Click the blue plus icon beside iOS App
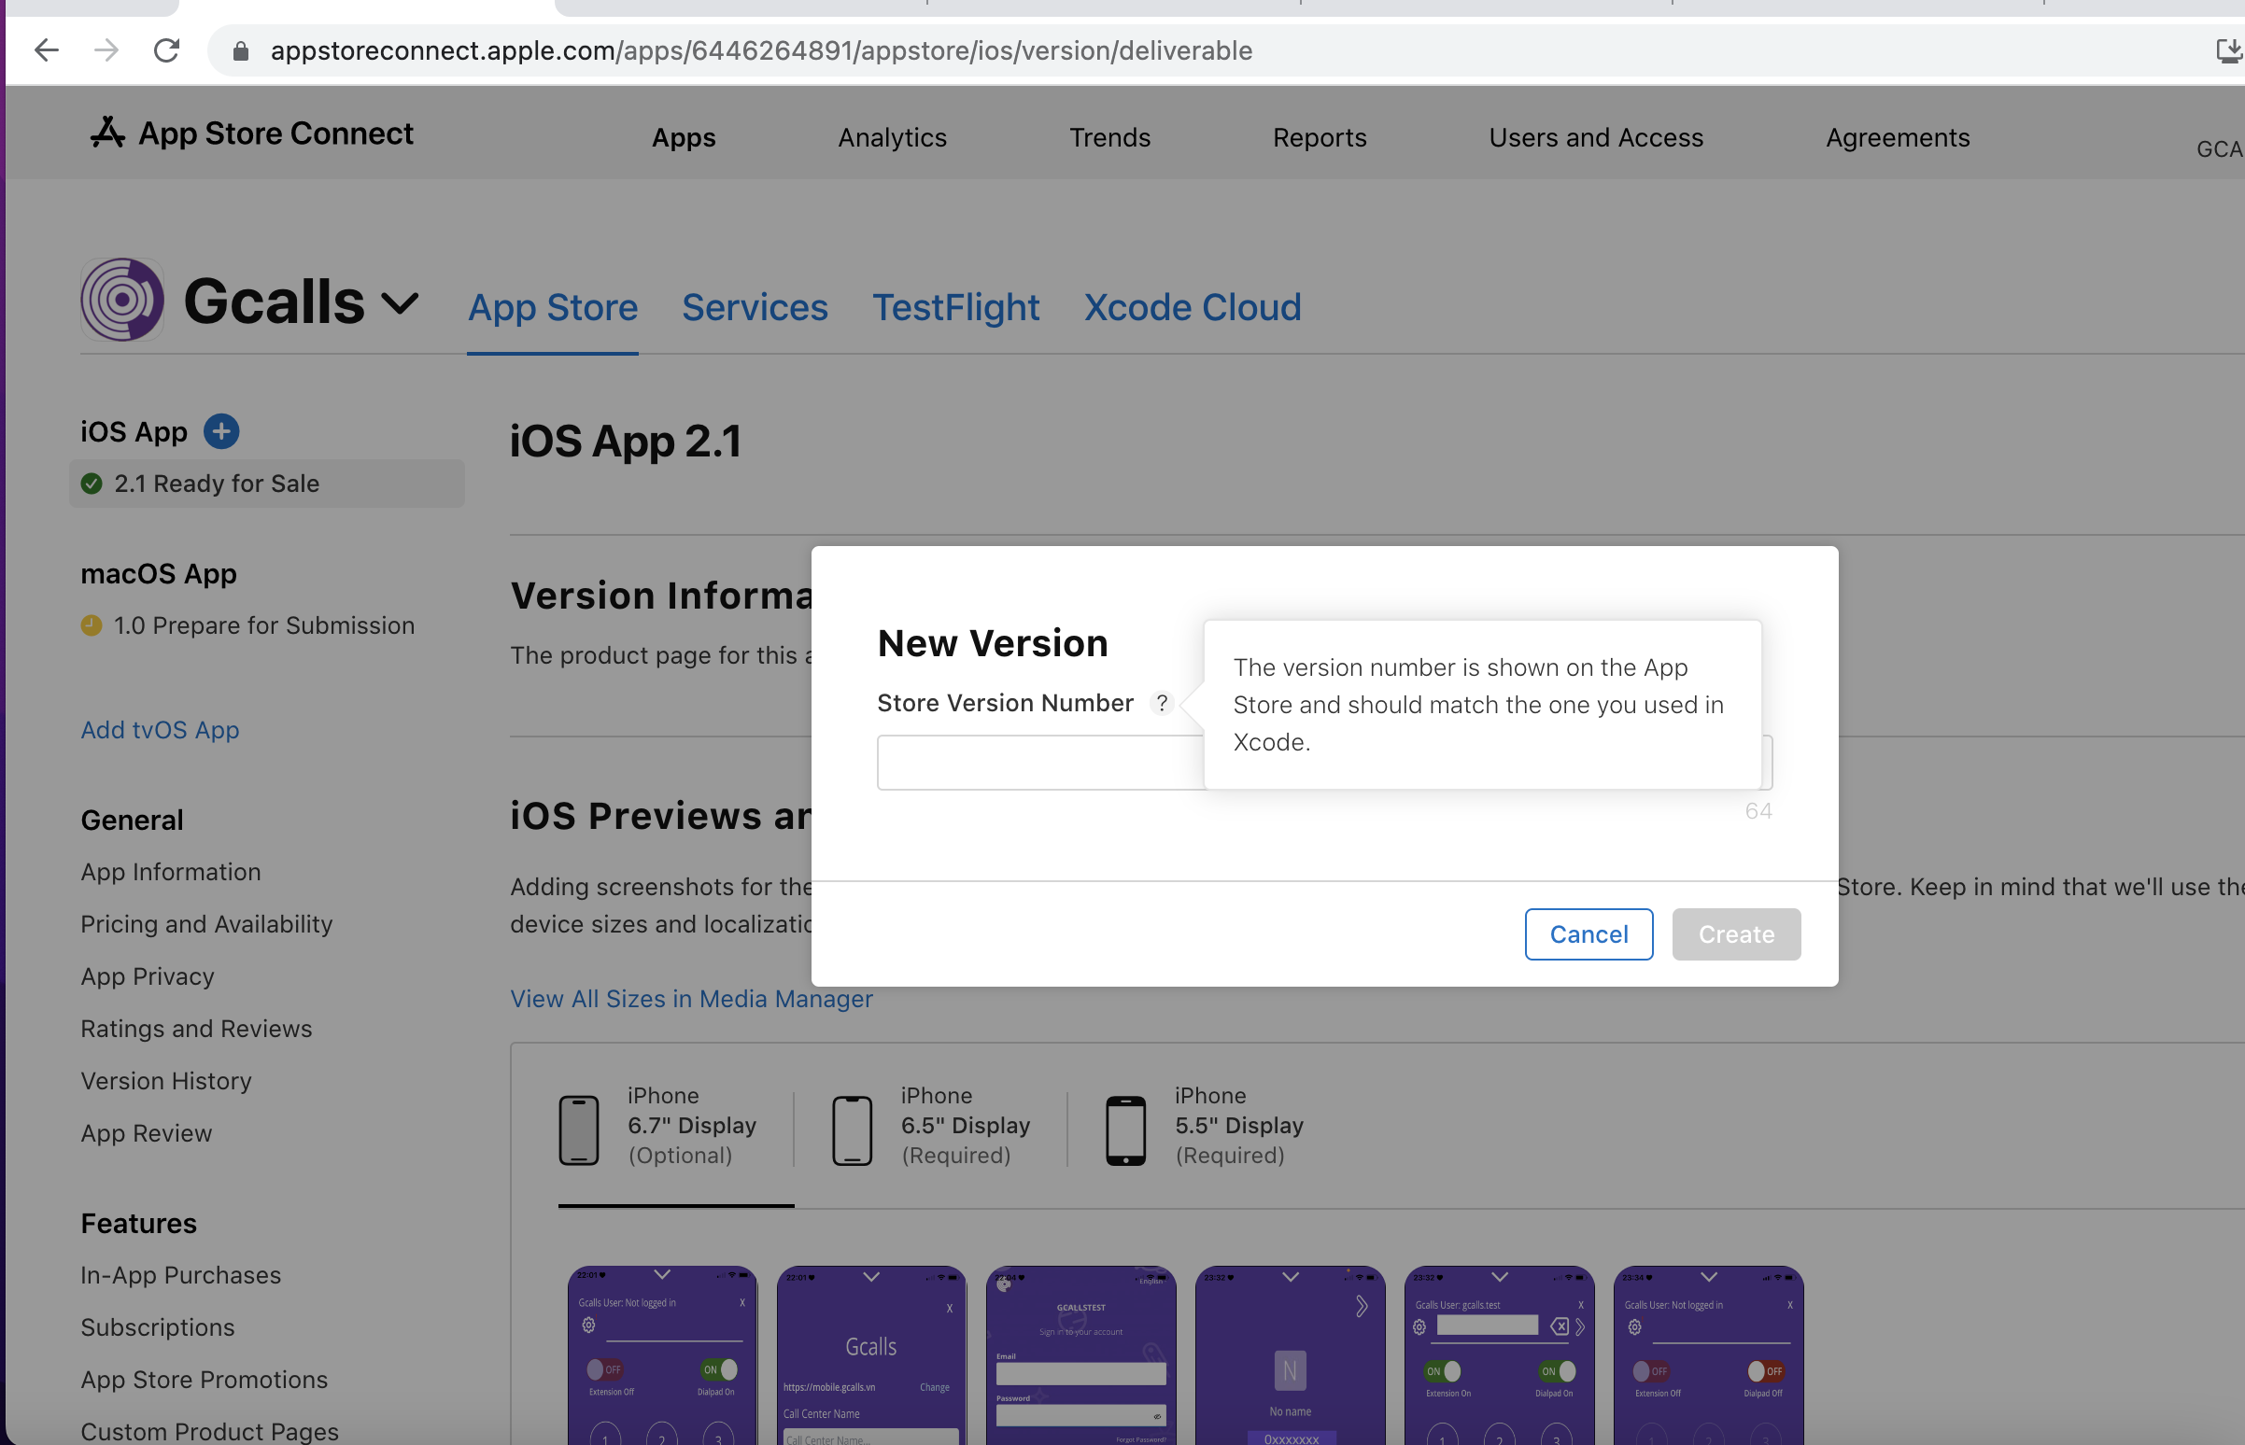 221,431
